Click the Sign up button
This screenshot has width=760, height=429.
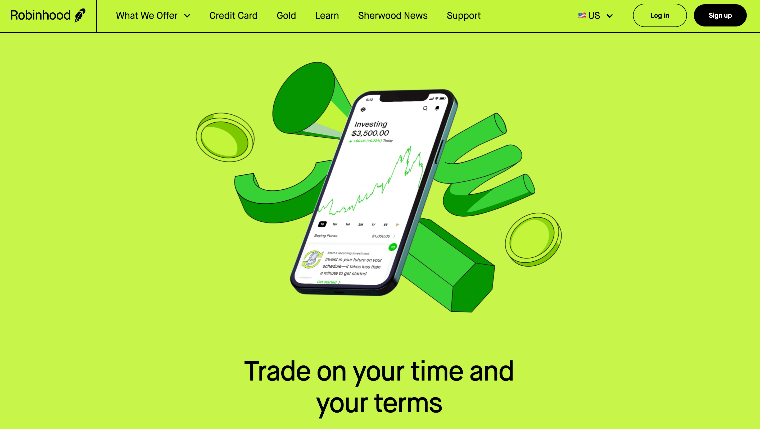[x=720, y=15]
